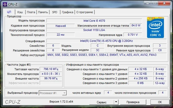Click the CPU-Z logo text at bottom left
This screenshot has width=173, height=108.
13,102
